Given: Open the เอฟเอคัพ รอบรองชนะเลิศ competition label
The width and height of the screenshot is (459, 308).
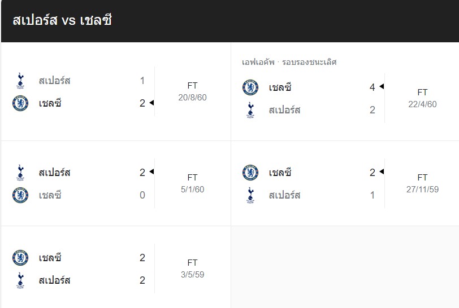Looking at the screenshot, I should (x=289, y=62).
